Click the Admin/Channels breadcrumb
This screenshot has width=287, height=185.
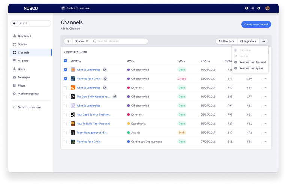[x=71, y=28]
